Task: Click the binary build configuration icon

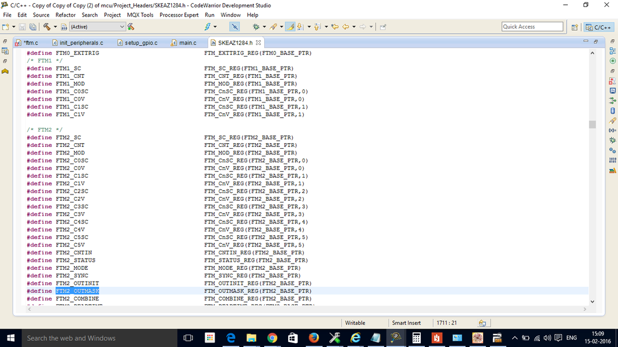Action: [64, 27]
